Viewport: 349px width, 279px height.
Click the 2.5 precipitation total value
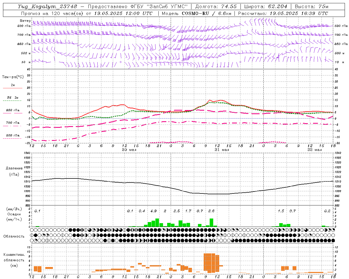[176, 211]
